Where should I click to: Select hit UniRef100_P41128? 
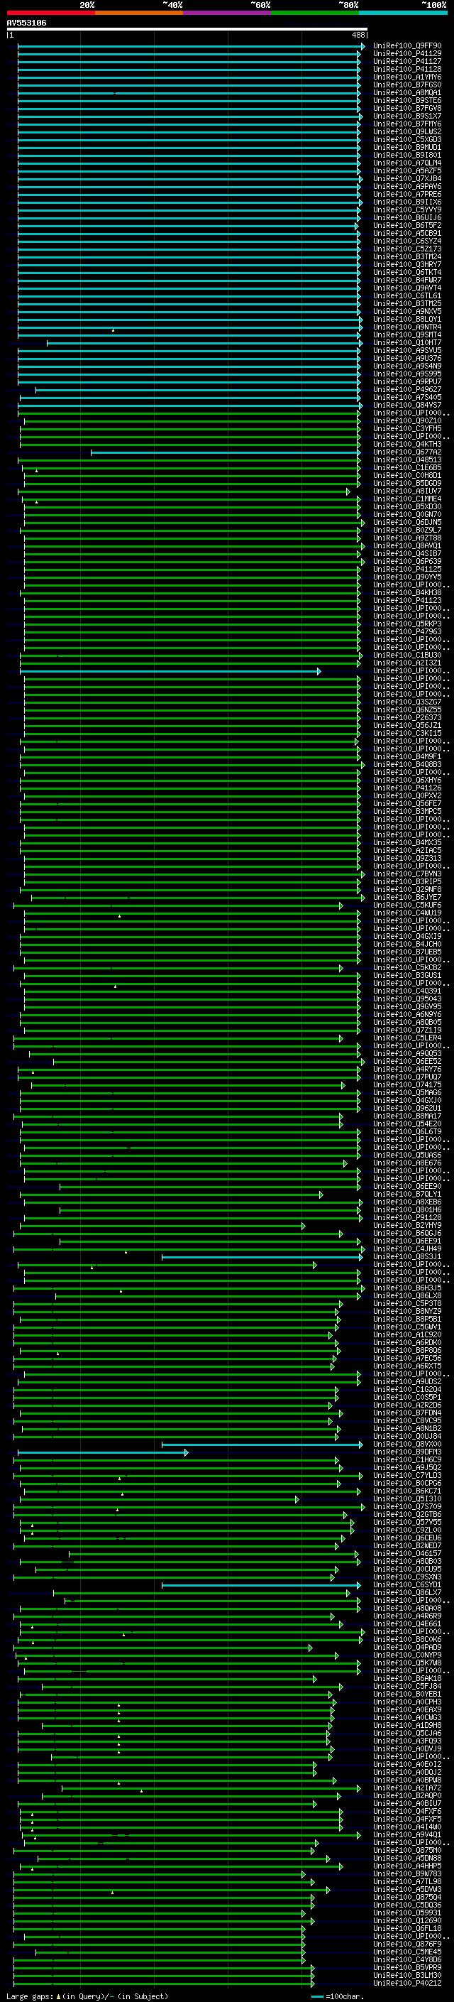tap(407, 69)
